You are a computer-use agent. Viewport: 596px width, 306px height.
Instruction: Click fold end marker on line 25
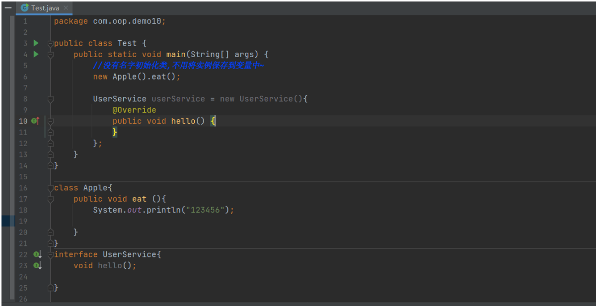click(x=50, y=288)
